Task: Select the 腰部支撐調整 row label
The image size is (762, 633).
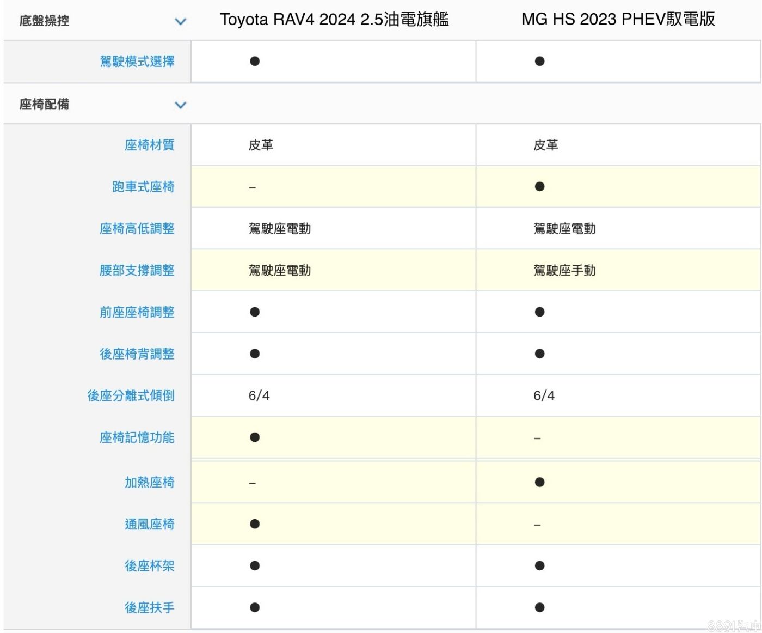Action: [x=137, y=270]
